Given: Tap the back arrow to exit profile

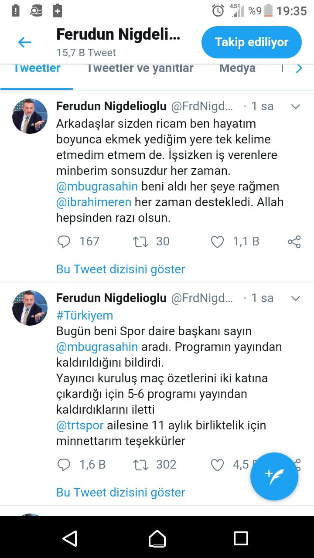Looking at the screenshot, I should coord(24,42).
